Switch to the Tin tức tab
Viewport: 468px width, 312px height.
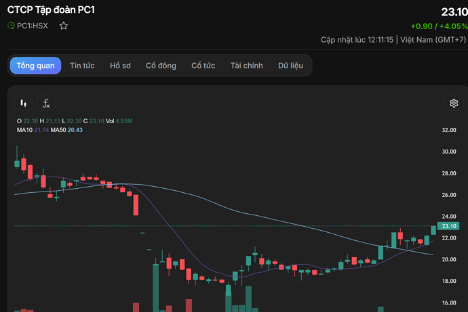pos(82,66)
